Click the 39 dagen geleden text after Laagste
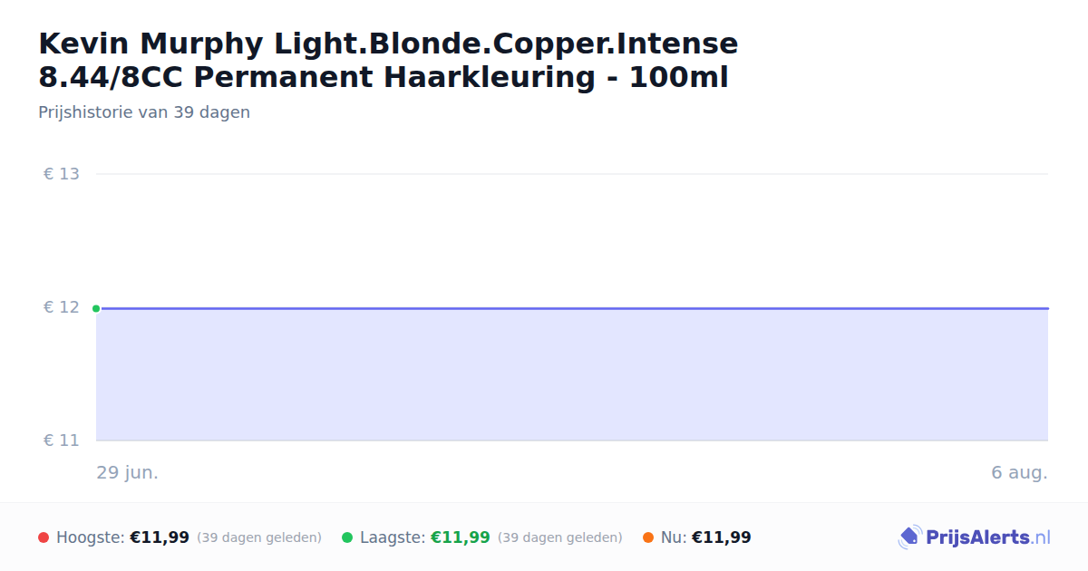 [x=560, y=537]
